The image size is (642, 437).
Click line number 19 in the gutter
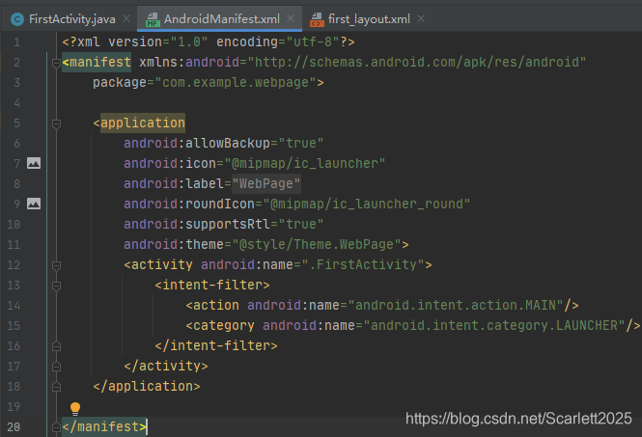(x=14, y=407)
